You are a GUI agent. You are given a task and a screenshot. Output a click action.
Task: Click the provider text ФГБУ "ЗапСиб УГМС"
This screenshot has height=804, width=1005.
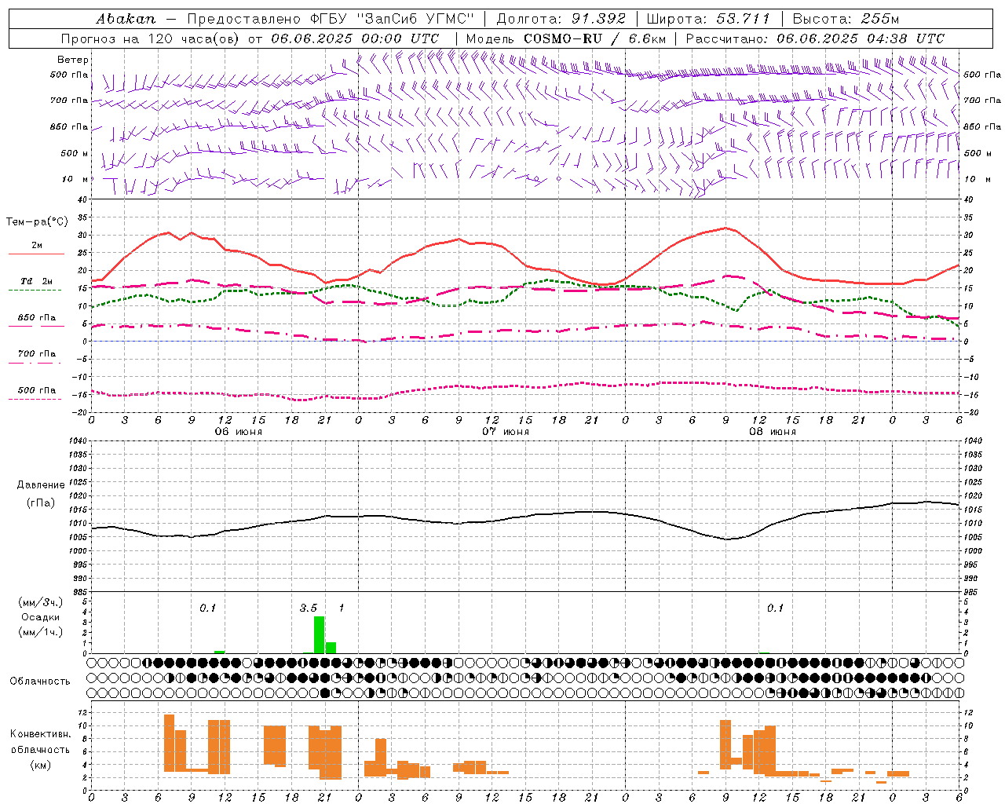[393, 19]
